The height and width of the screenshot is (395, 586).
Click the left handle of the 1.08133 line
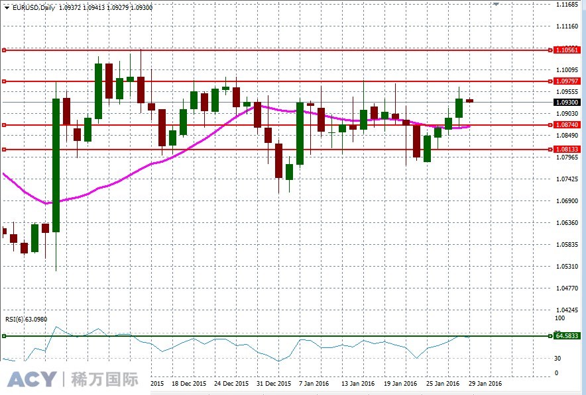(4, 150)
